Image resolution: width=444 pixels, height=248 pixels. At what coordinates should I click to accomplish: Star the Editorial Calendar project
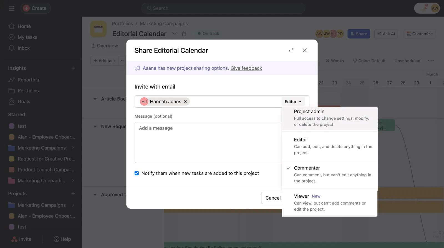[184, 33]
